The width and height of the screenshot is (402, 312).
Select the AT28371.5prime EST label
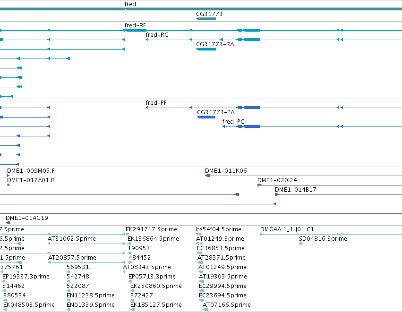click(x=222, y=258)
